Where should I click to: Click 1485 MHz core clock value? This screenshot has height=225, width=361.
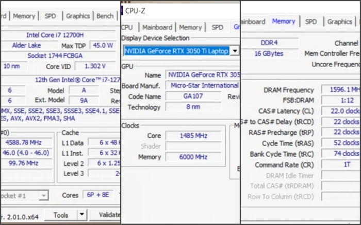(x=193, y=136)
